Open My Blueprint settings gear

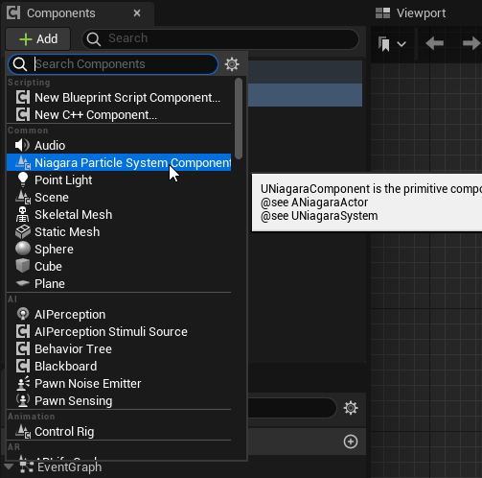point(351,408)
